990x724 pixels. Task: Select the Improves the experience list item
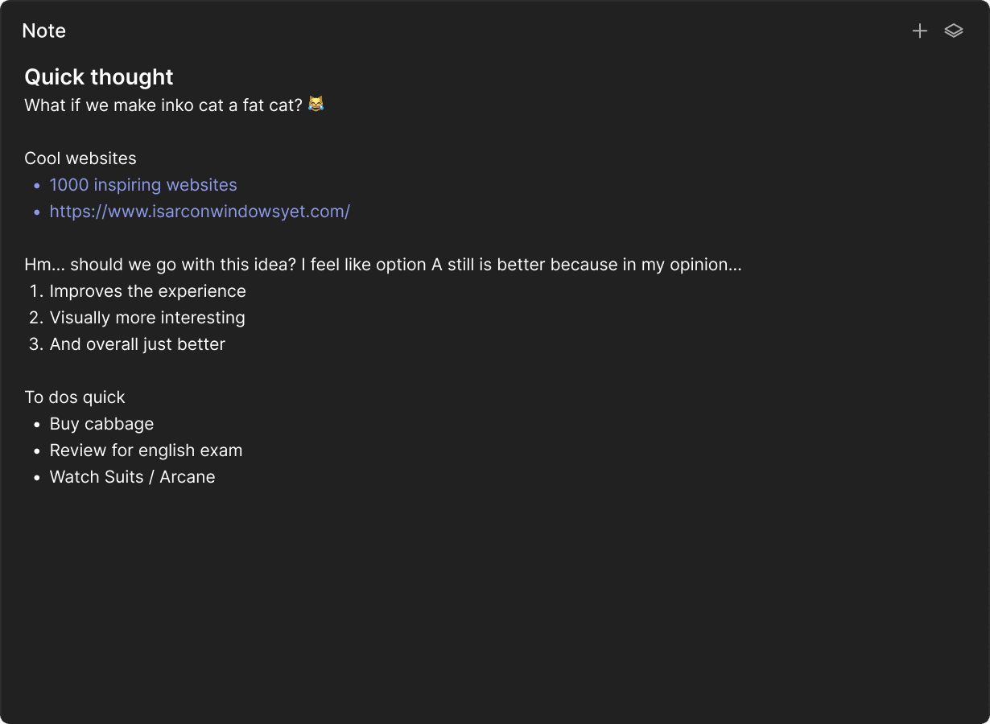pyautogui.click(x=147, y=291)
